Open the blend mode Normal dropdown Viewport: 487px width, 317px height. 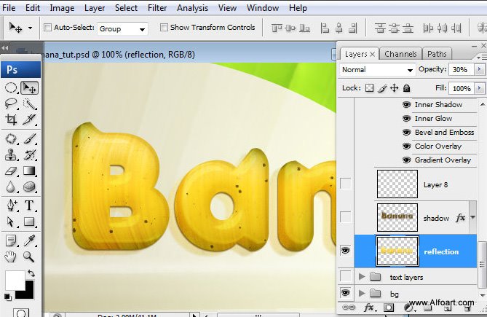pos(377,70)
